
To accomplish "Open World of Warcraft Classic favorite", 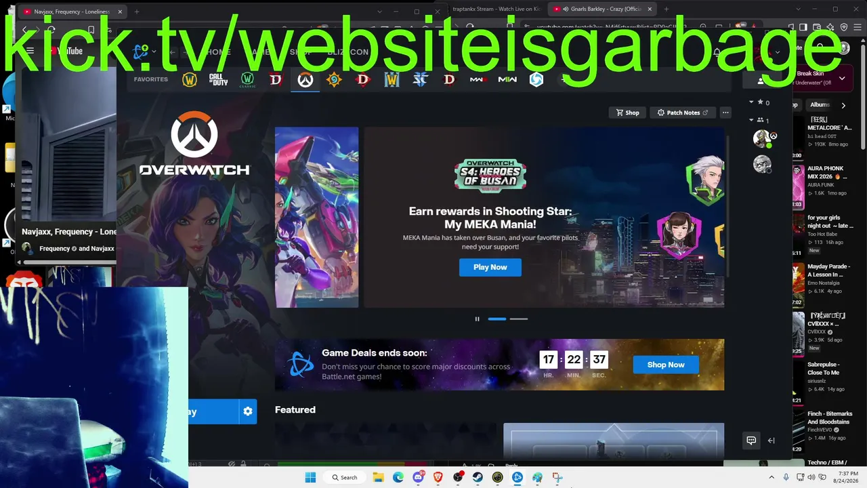I will 247,80.
